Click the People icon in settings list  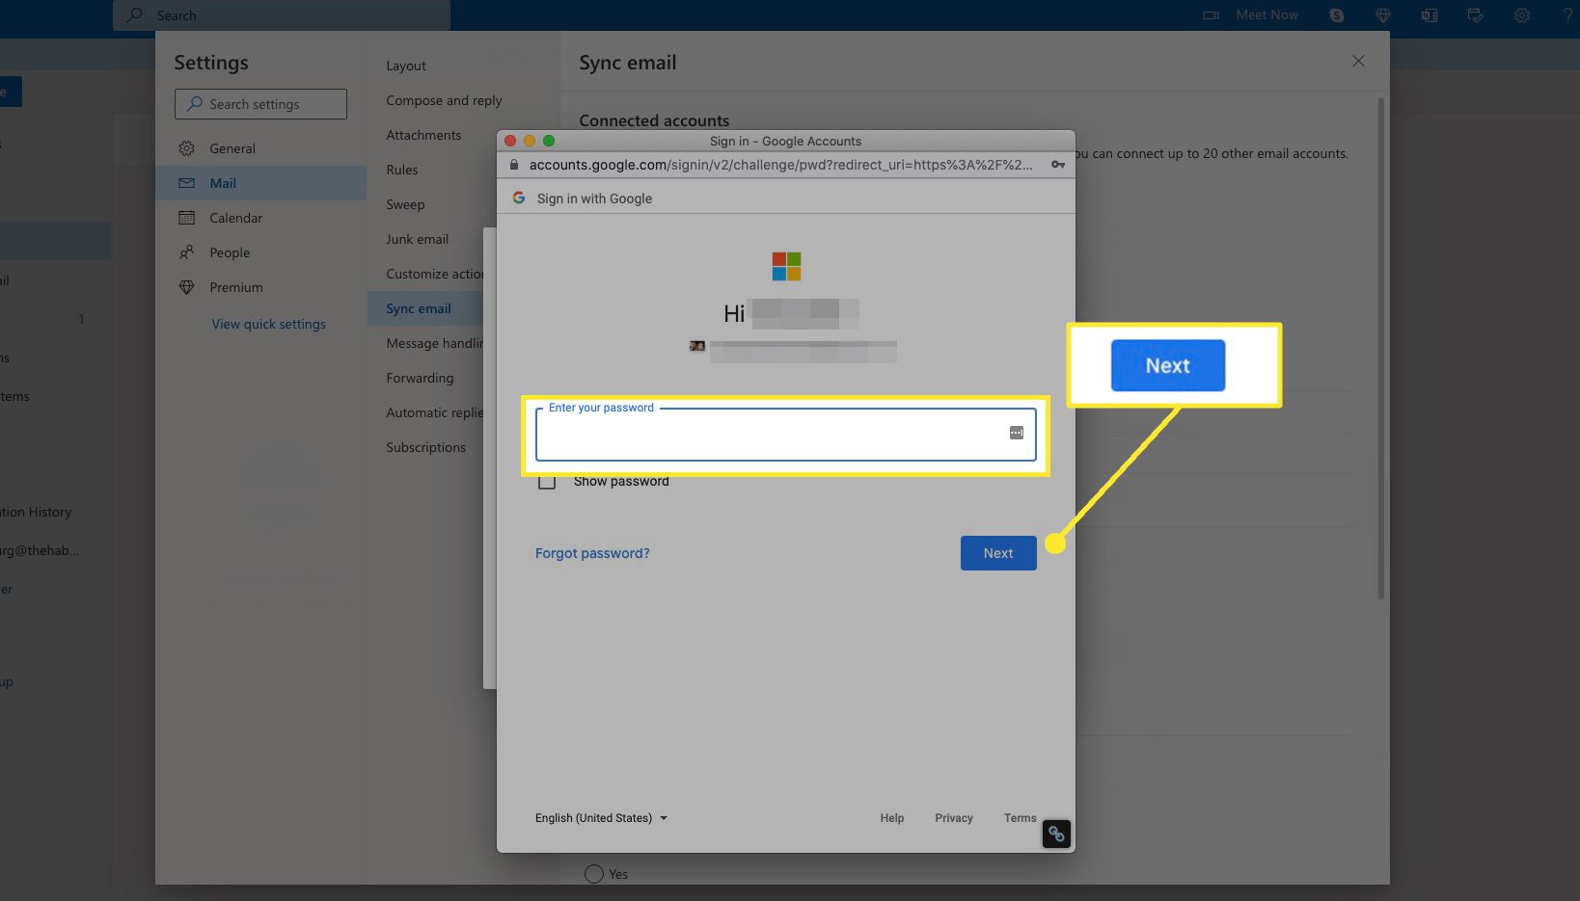(x=187, y=252)
